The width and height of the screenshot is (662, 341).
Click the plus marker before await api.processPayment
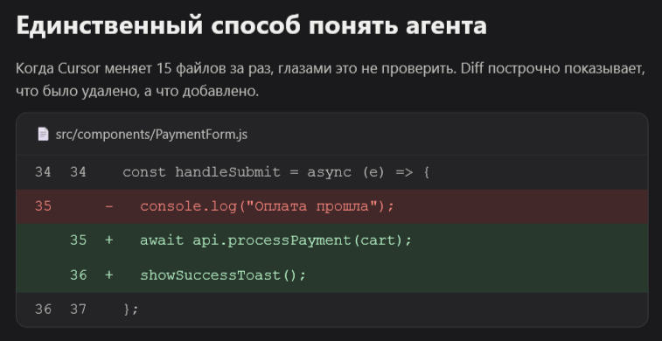pyautogui.click(x=109, y=240)
